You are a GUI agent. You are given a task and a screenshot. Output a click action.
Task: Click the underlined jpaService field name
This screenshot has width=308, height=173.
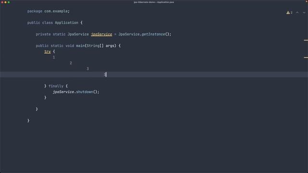click(x=102, y=34)
